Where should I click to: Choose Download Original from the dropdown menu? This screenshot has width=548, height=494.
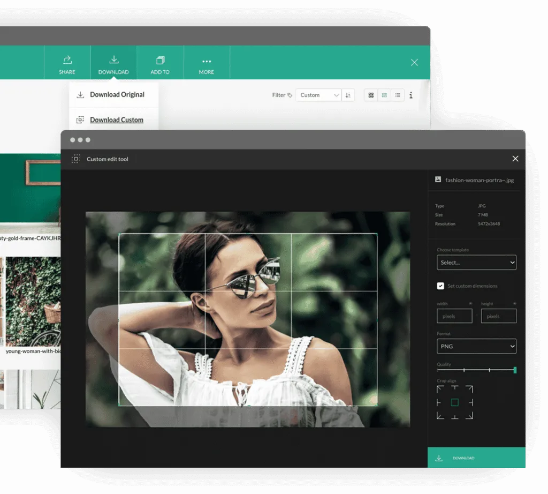113,94
